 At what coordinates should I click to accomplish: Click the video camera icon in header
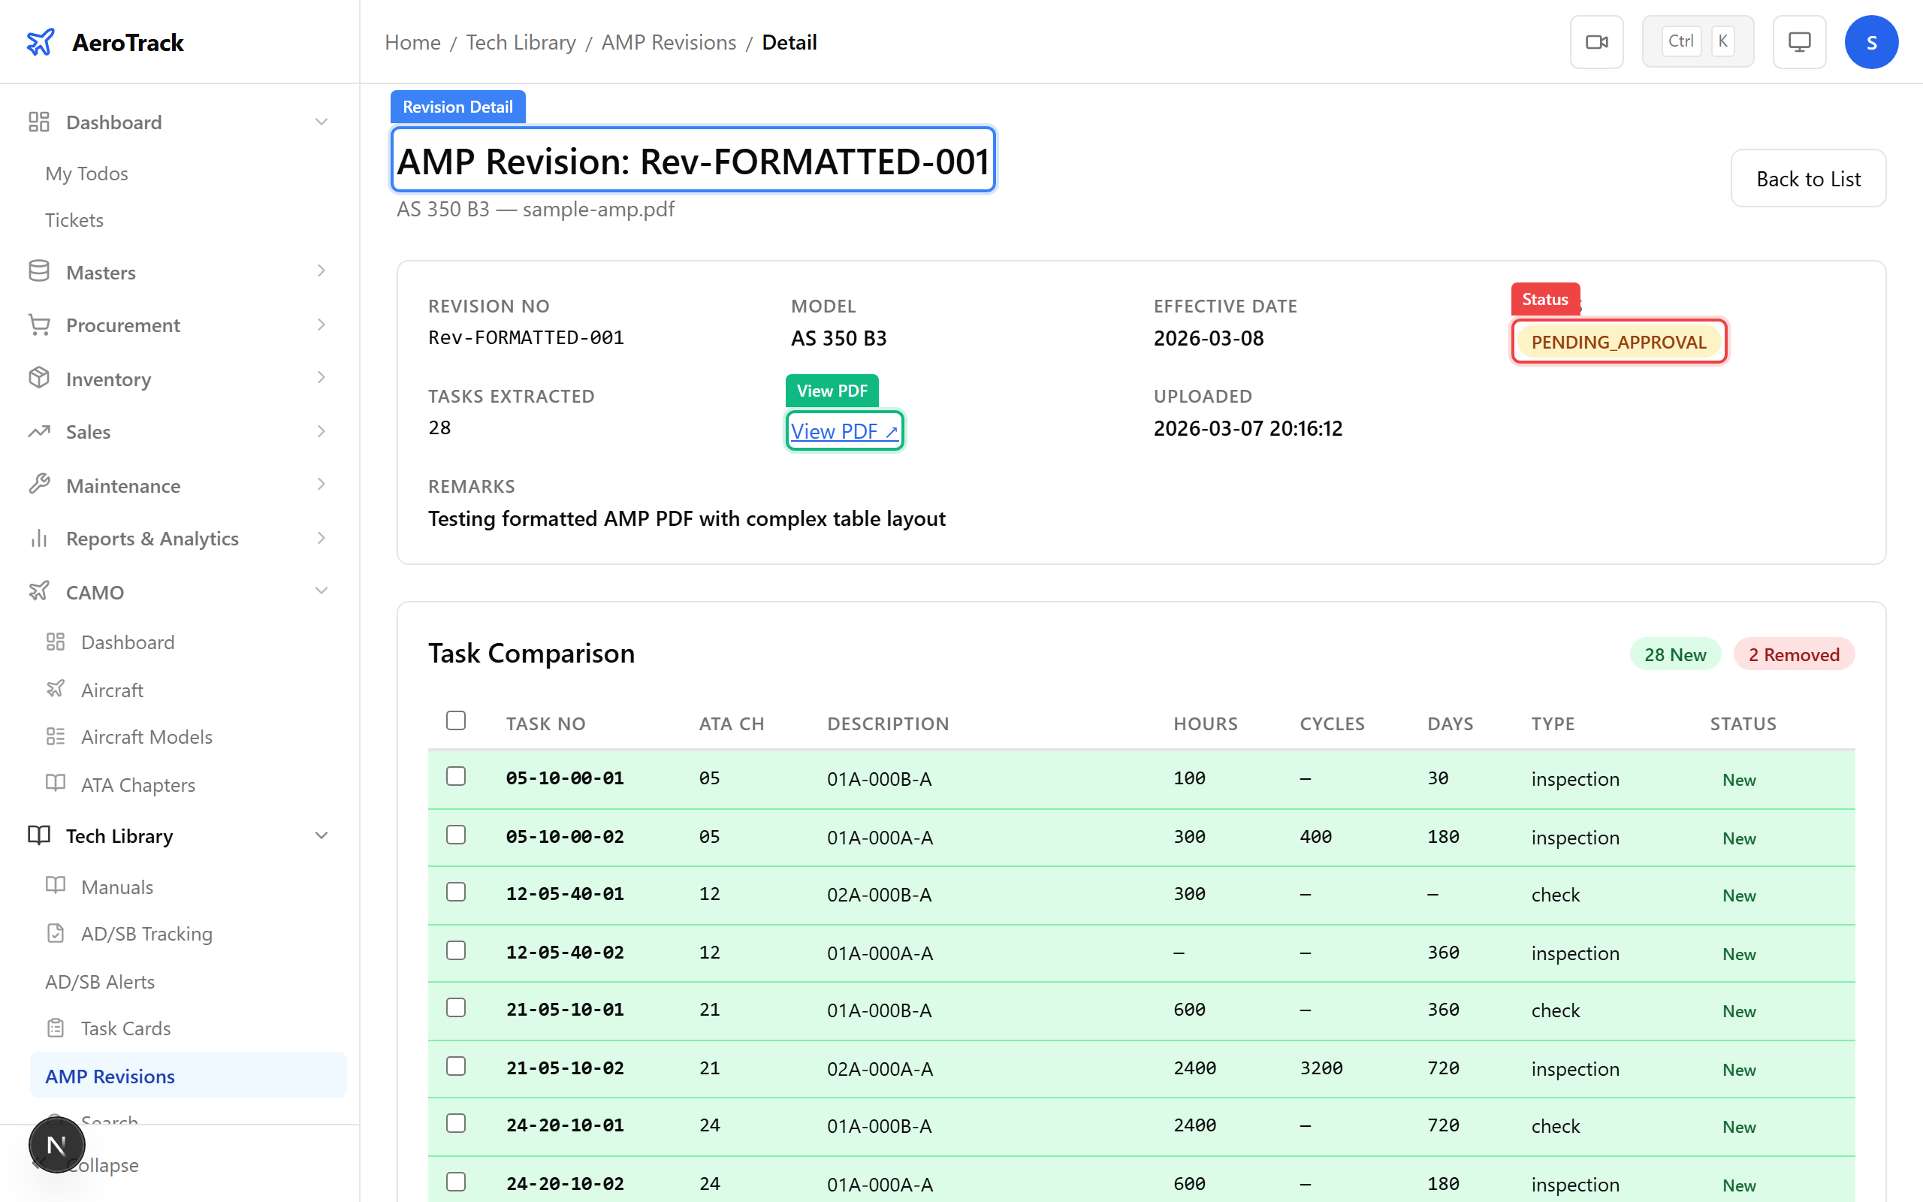point(1596,42)
